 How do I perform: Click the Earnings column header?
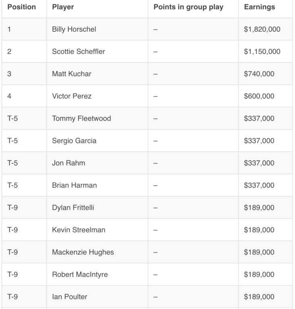[x=260, y=7]
